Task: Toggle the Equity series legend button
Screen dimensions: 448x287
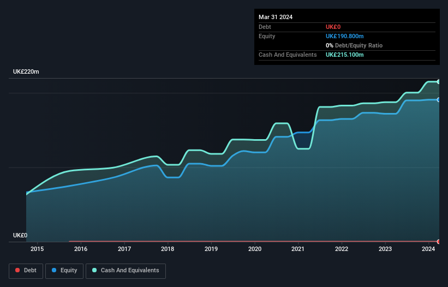Action: coord(64,271)
